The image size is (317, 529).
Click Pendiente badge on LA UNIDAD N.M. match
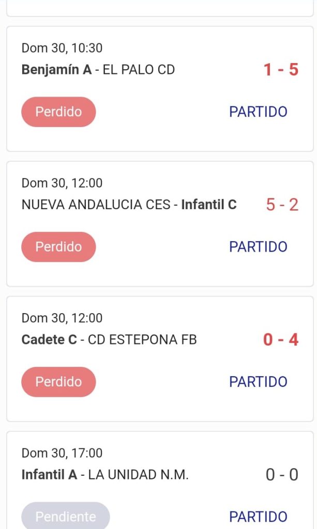(66, 516)
